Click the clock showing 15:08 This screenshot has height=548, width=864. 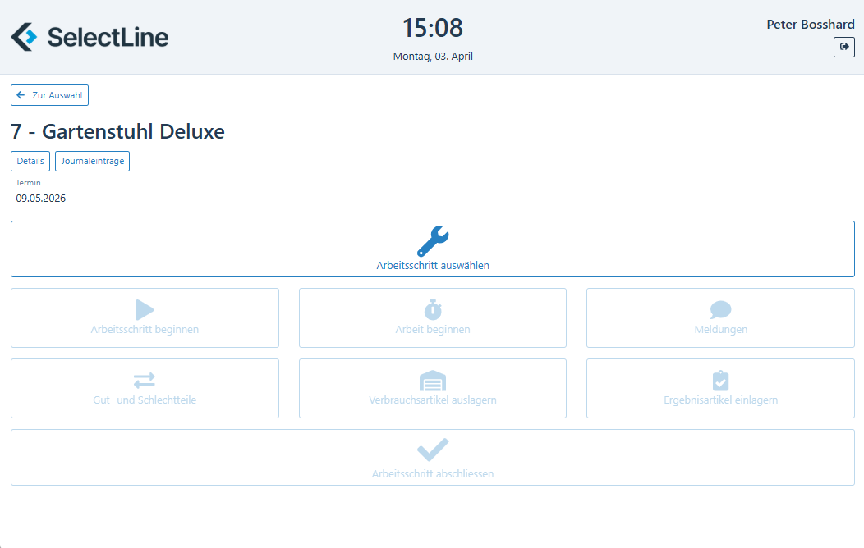coord(432,29)
